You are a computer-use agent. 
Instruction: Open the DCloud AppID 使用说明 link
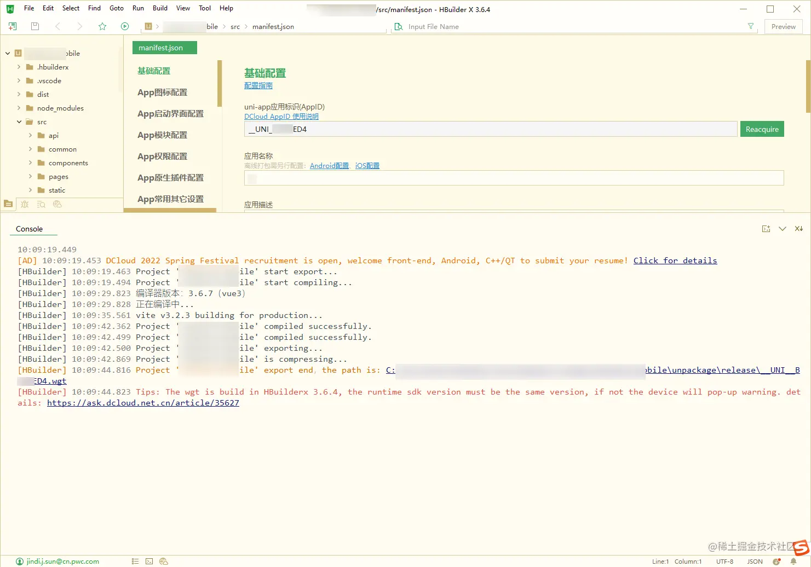point(281,116)
